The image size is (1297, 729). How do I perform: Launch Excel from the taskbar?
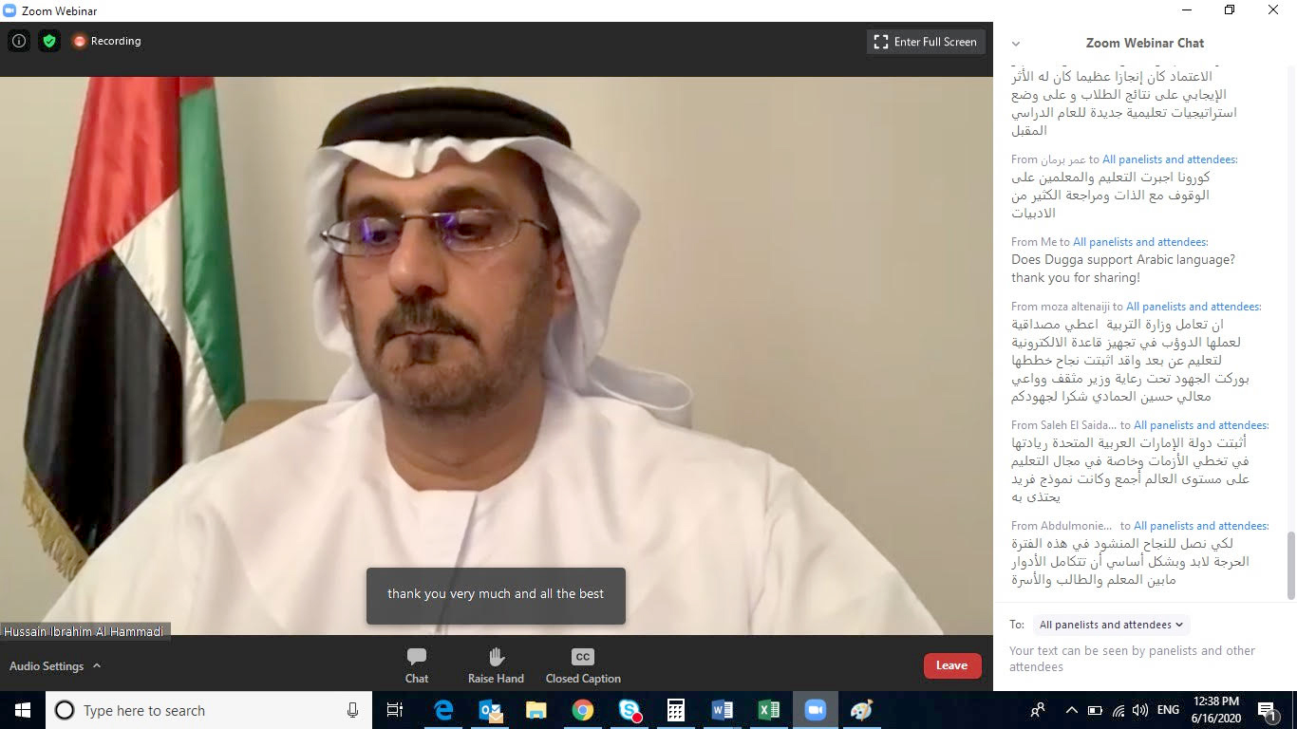(x=768, y=710)
